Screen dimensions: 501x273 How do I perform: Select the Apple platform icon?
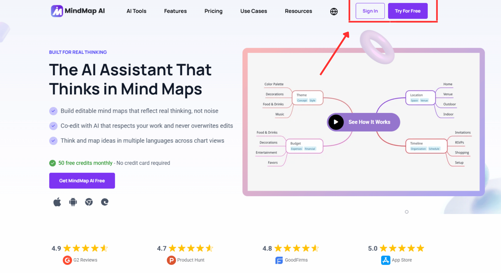(57, 202)
